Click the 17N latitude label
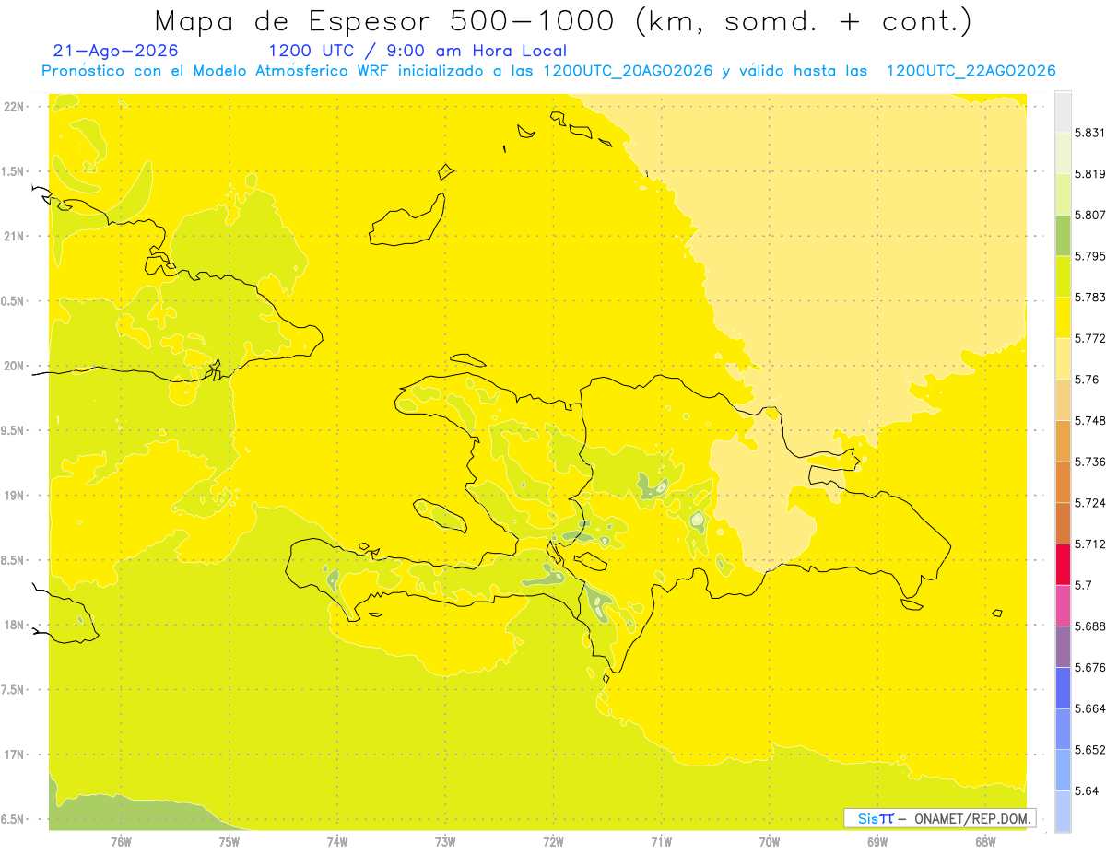 tap(16, 755)
